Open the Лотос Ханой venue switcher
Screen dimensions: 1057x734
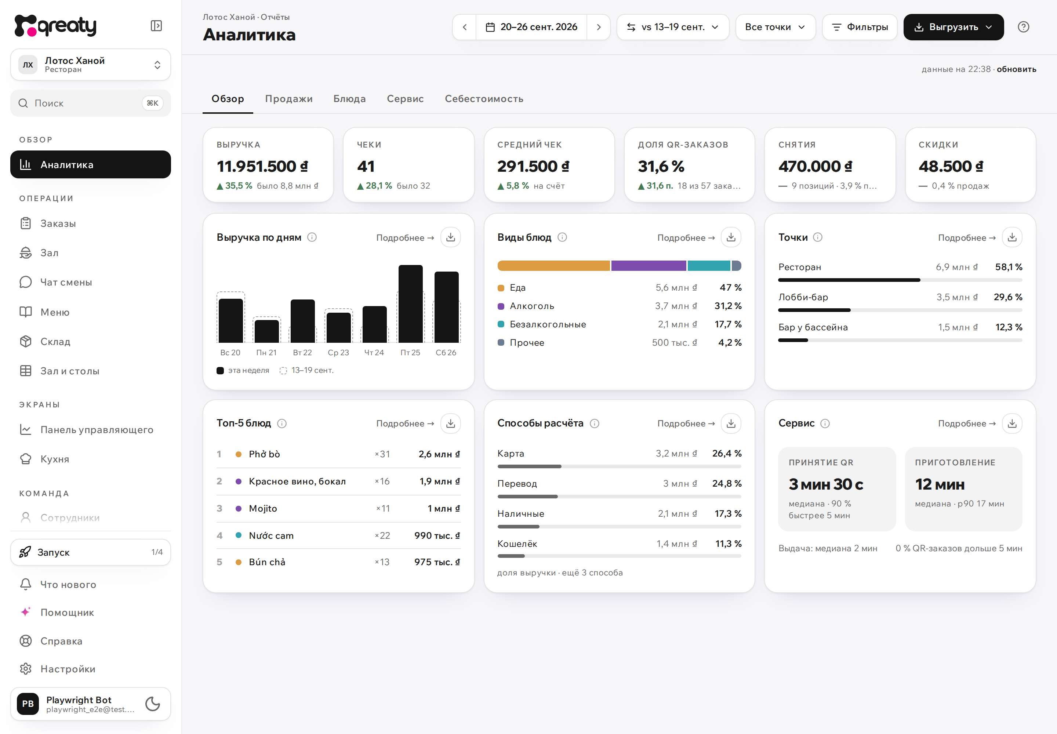click(91, 65)
